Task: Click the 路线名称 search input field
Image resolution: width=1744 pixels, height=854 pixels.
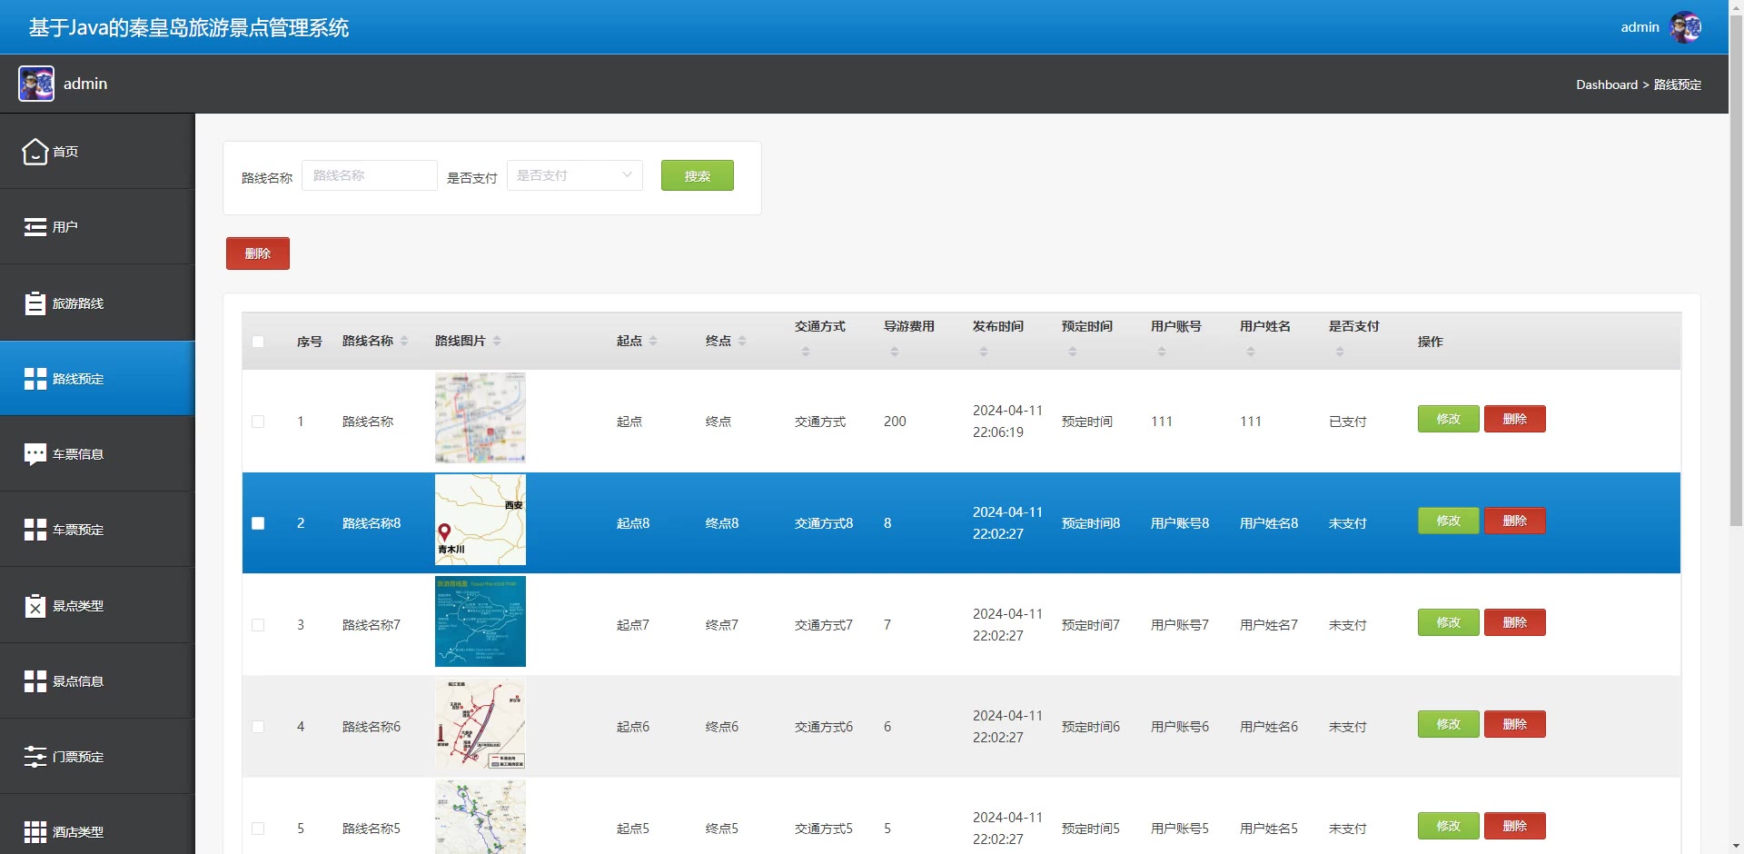Action: (369, 175)
